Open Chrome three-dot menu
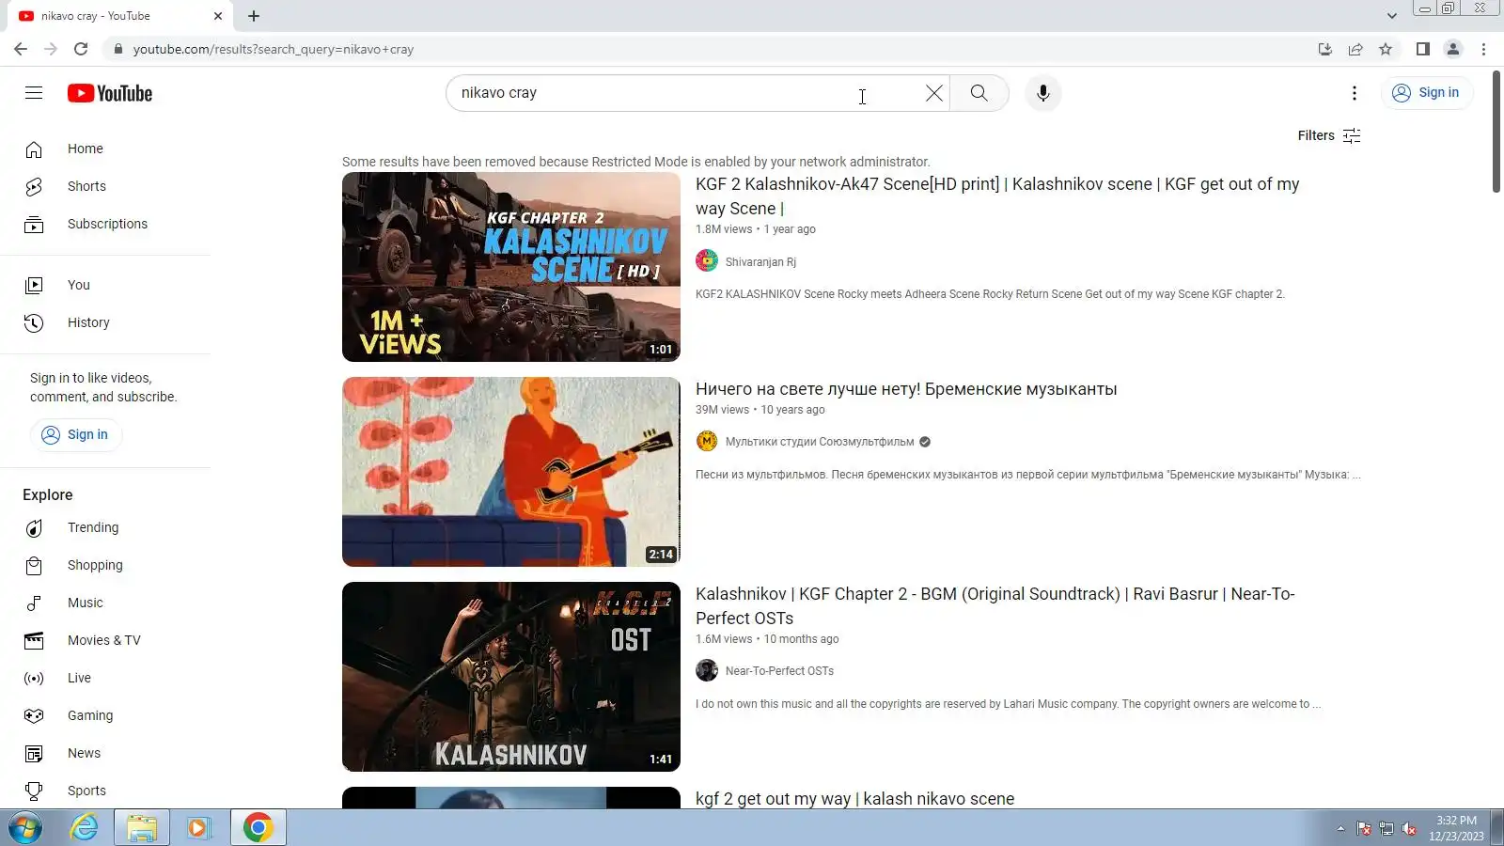The image size is (1504, 846). [x=1483, y=49]
